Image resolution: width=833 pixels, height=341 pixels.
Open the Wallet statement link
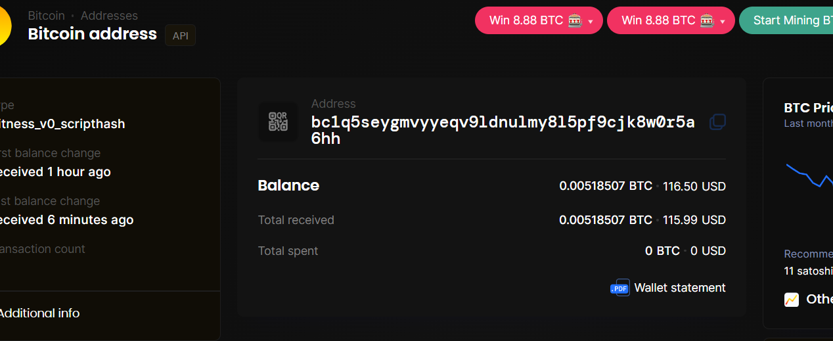680,288
